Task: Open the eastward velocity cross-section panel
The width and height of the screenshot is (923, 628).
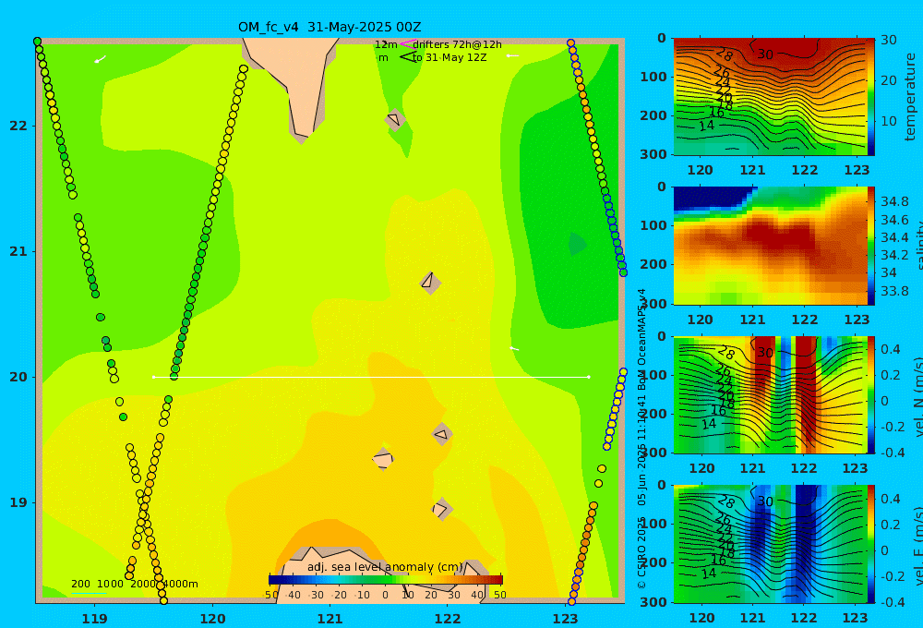Action: [x=771, y=545]
